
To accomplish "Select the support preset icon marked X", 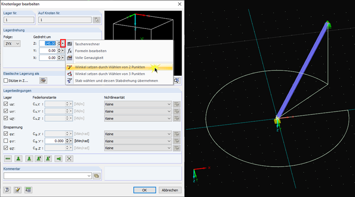I will [x=39, y=159].
